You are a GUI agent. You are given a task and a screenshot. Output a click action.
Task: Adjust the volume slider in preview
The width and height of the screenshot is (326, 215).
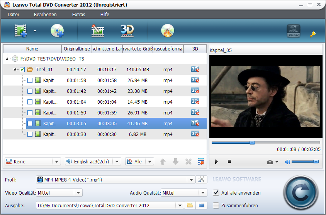(305, 162)
